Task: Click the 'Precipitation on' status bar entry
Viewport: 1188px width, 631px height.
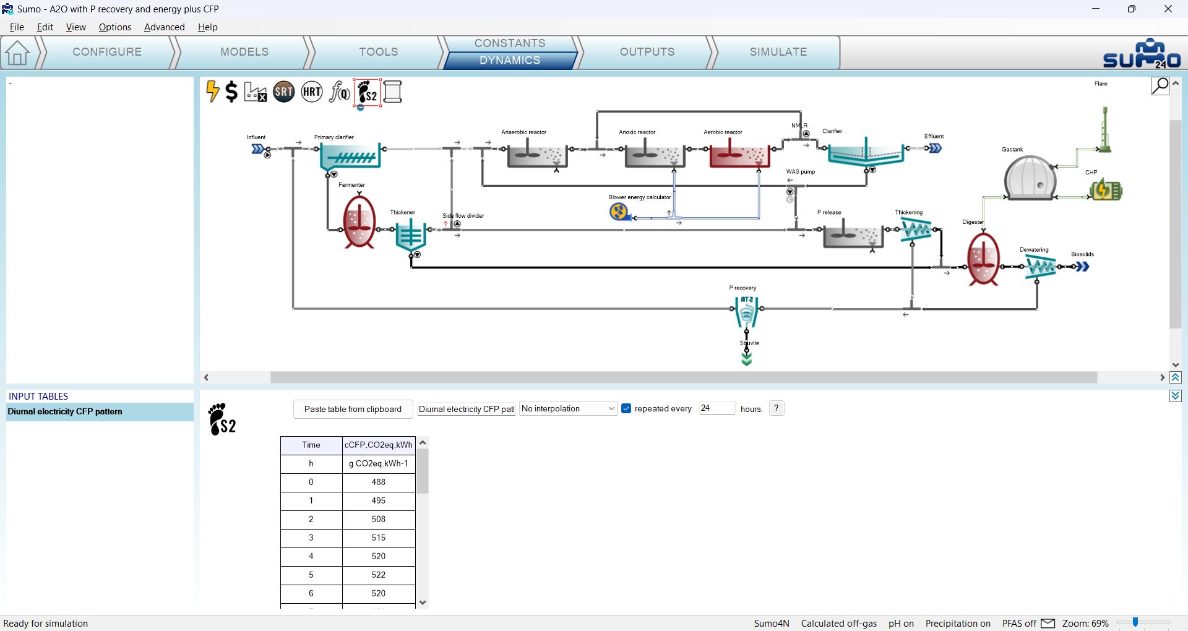Action: coord(958,624)
